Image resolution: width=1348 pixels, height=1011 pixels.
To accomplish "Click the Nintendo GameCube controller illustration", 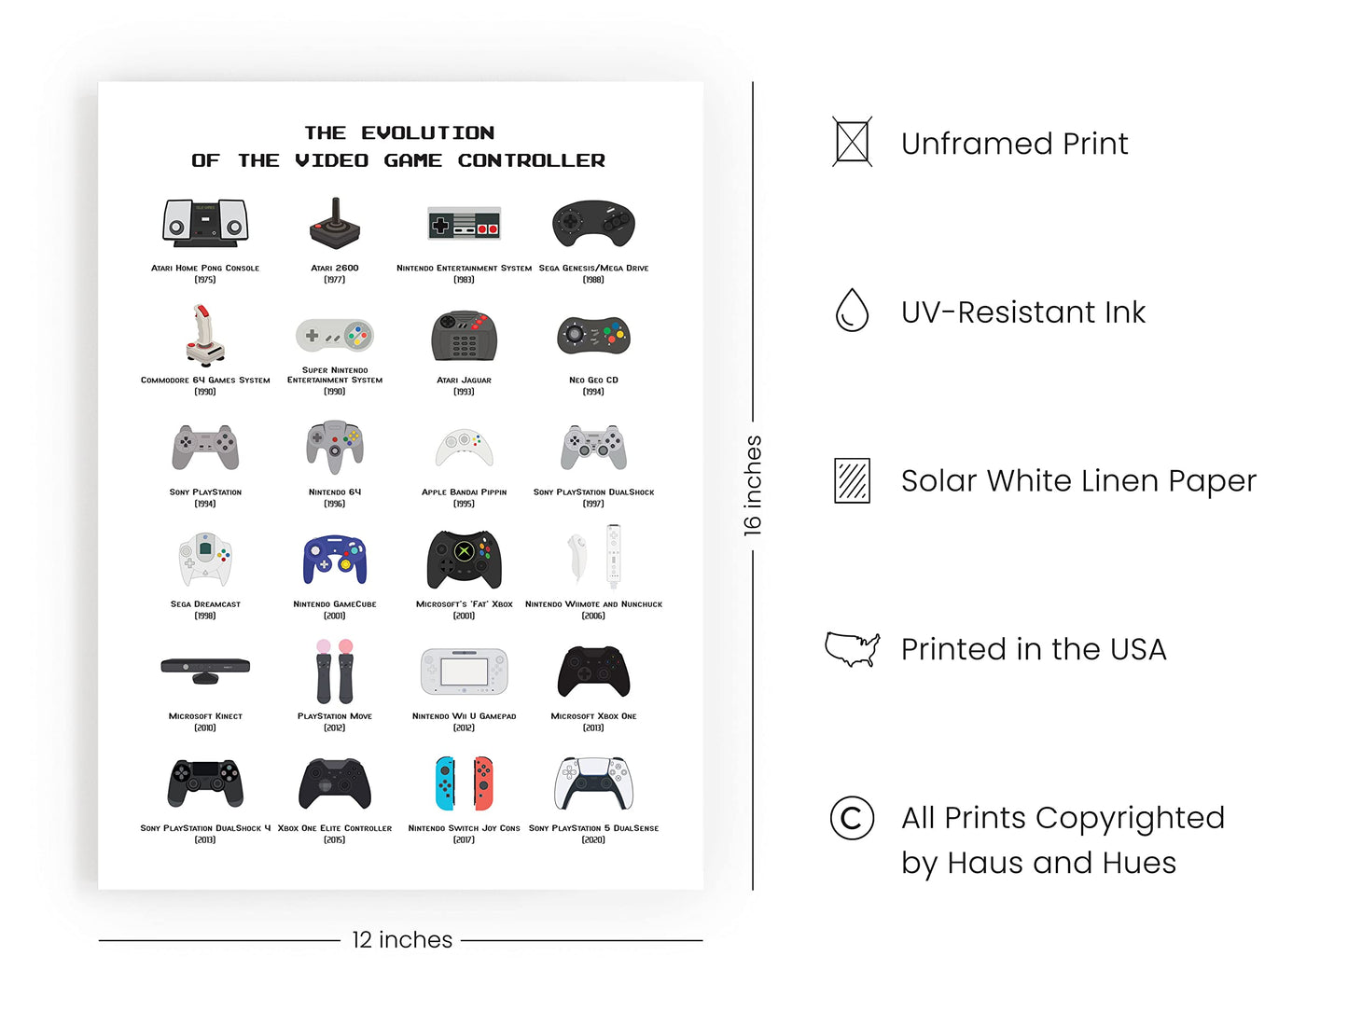I will click(335, 560).
